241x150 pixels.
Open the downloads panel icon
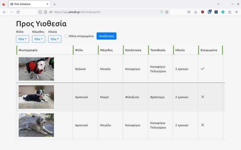coord(196,12)
